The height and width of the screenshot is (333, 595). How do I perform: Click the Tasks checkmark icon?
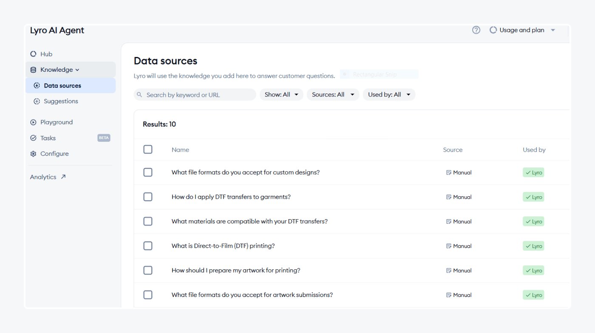[33, 138]
